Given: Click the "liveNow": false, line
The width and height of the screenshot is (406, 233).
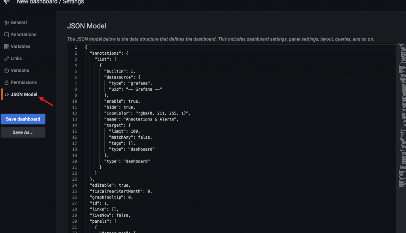Looking at the screenshot, I should click(110, 215).
